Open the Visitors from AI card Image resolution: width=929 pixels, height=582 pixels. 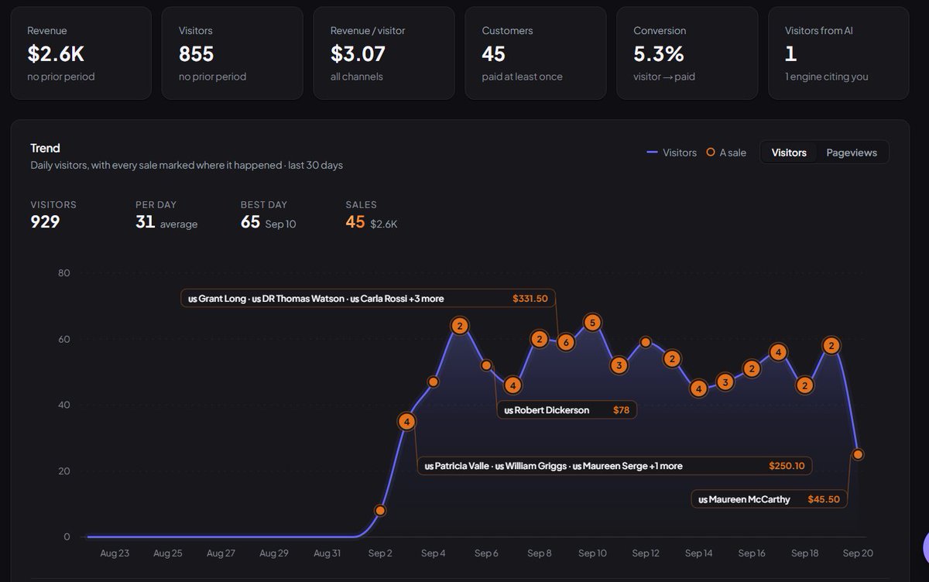tap(839, 53)
